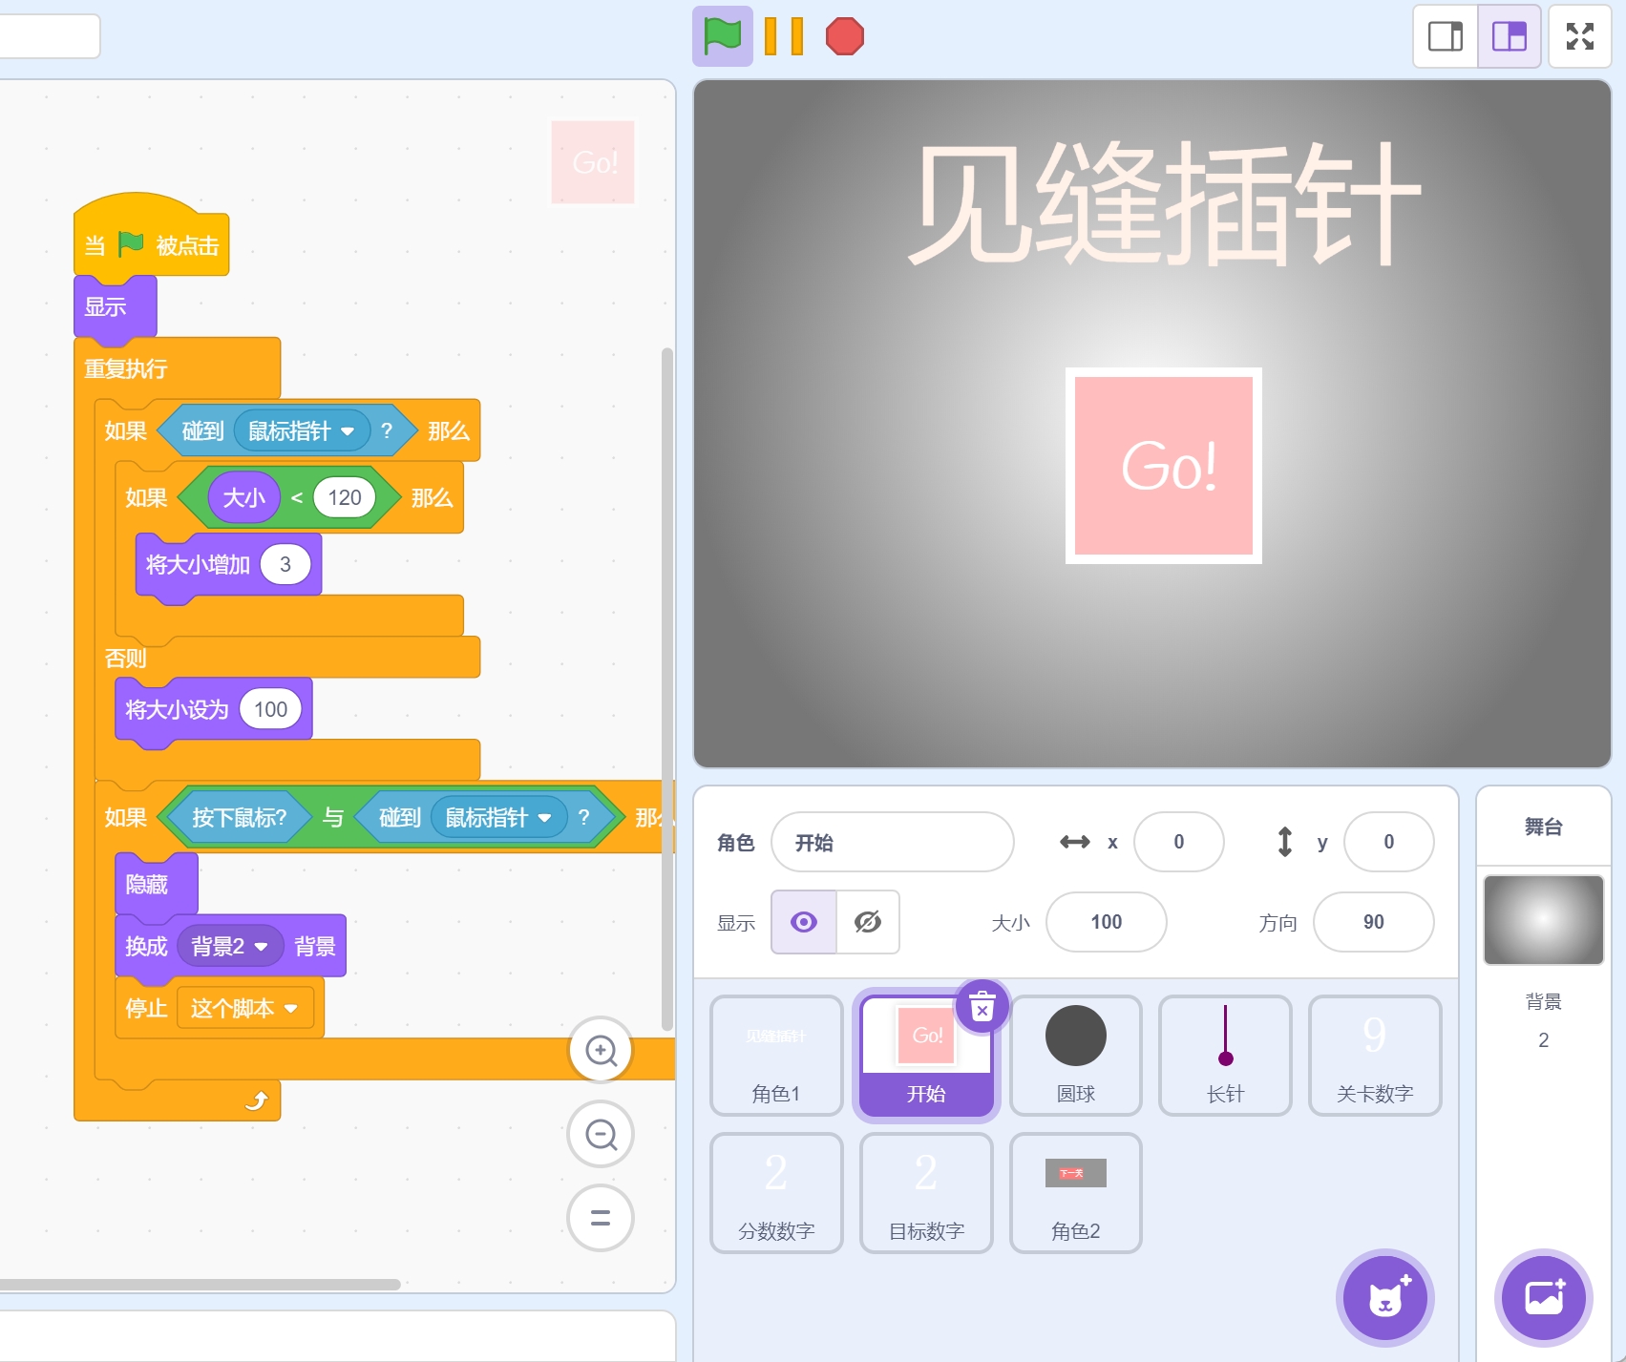The width and height of the screenshot is (1626, 1362).
Task: Click the green flag to run the project
Action: click(721, 36)
